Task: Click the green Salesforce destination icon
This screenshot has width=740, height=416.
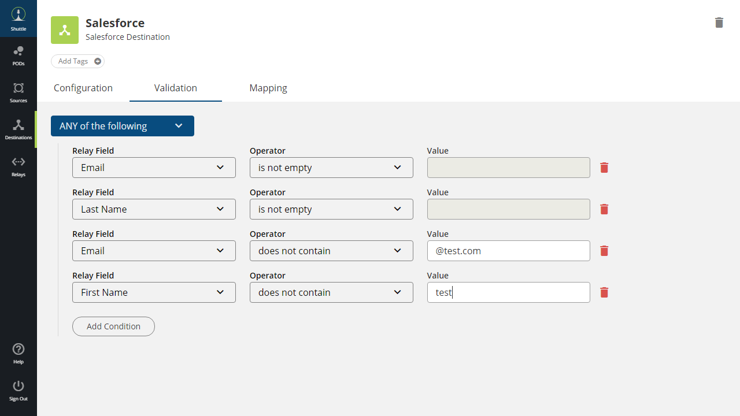Action: pyautogui.click(x=65, y=30)
